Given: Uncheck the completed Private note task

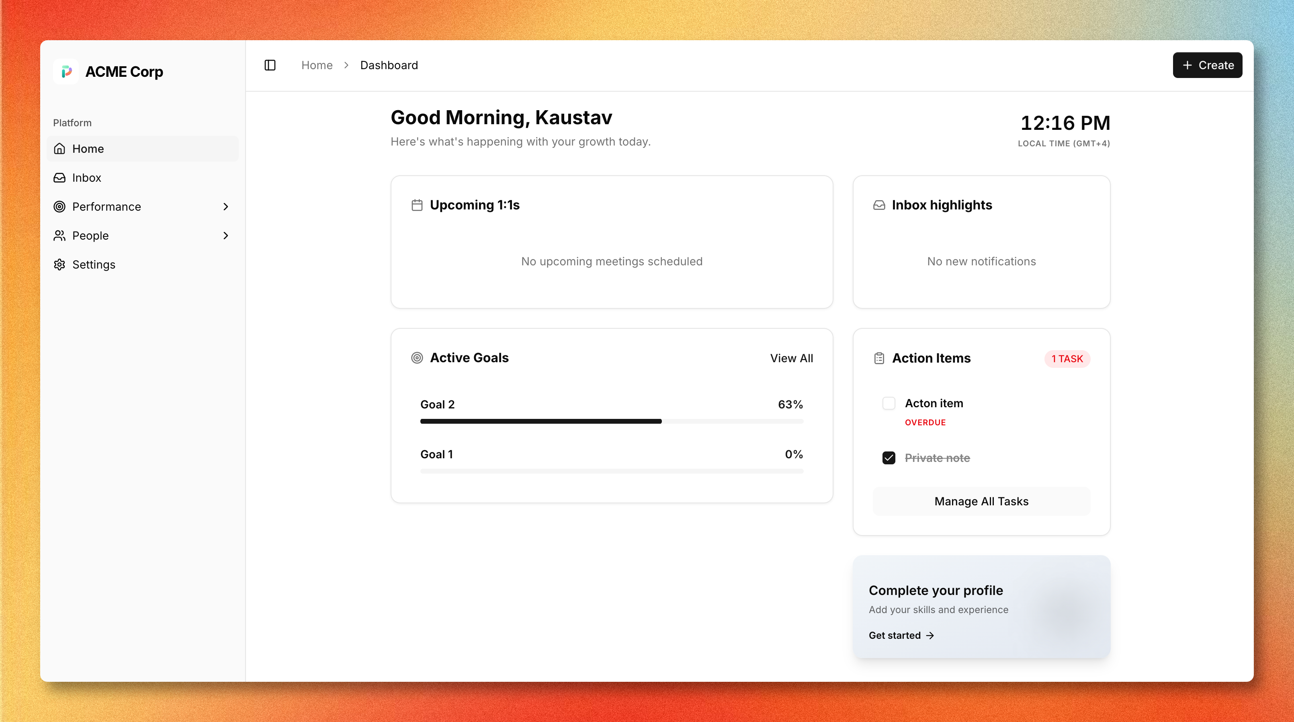Looking at the screenshot, I should click(x=889, y=458).
